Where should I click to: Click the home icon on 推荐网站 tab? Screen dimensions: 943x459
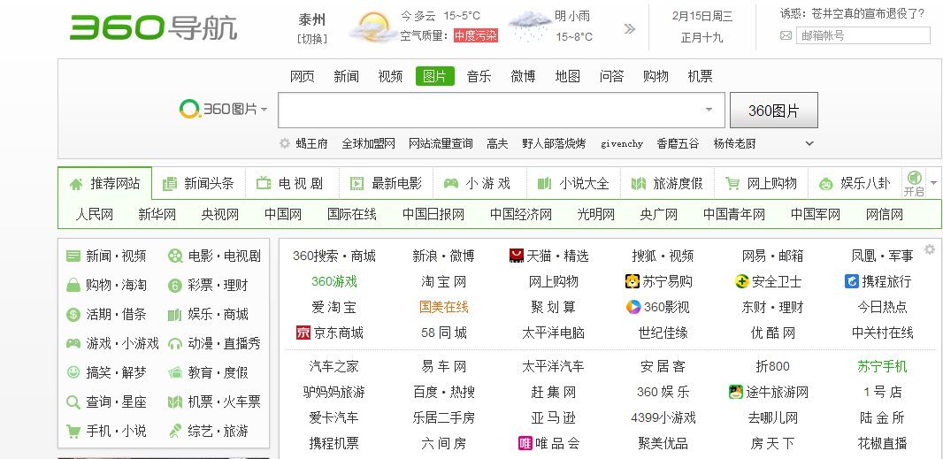[76, 183]
